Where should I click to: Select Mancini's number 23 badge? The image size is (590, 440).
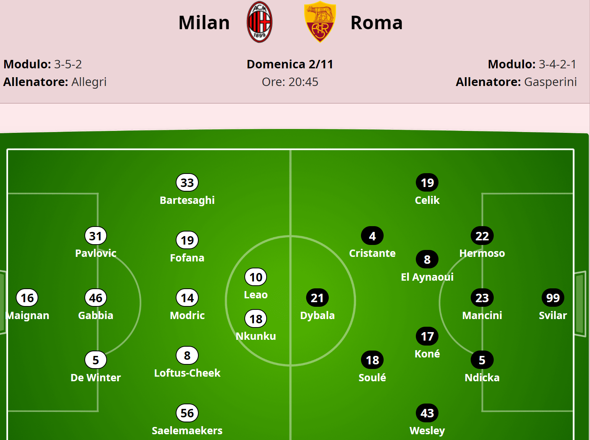coord(482,298)
